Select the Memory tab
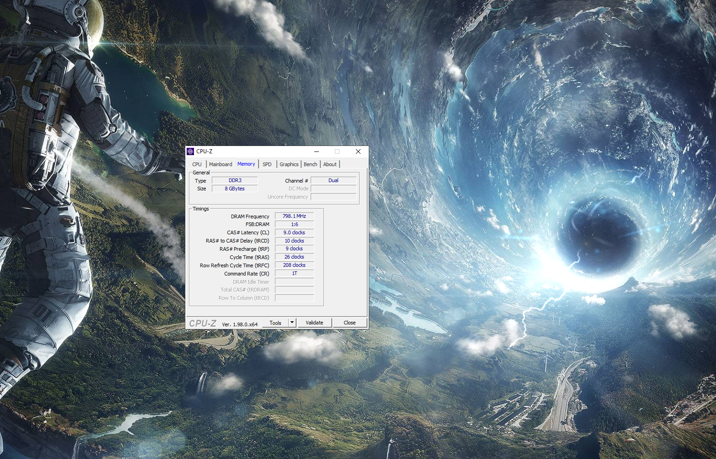This screenshot has width=716, height=459. click(x=246, y=164)
